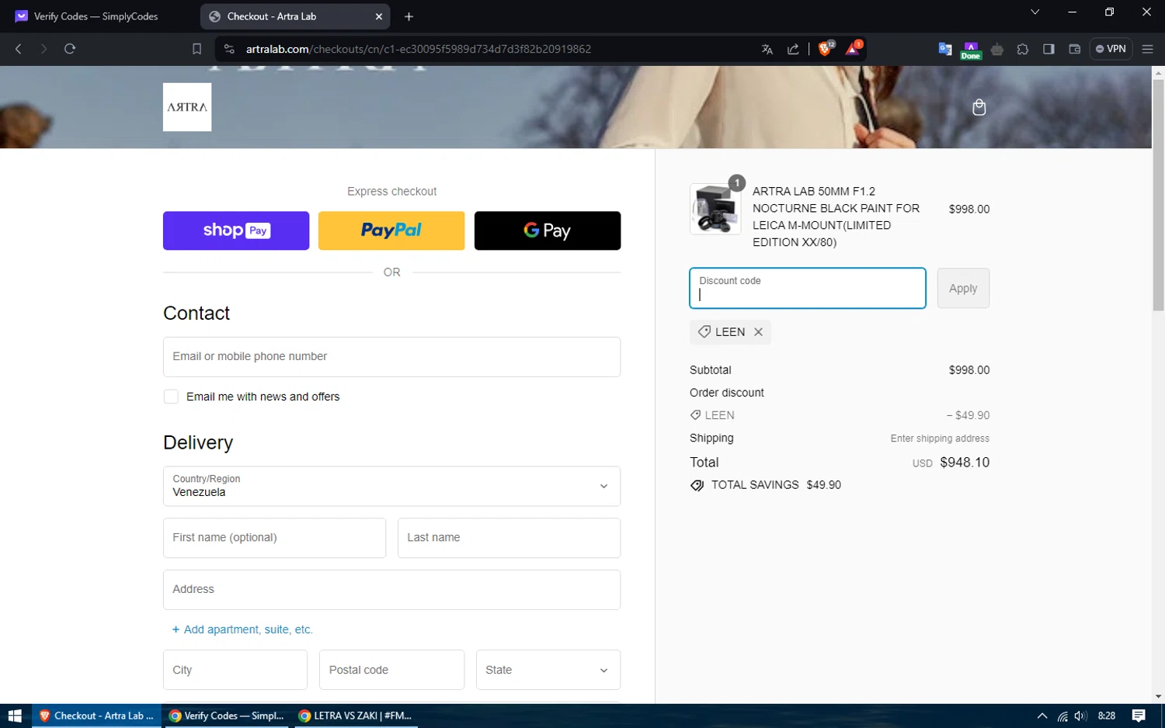Click Add apartment, suite, etc. link
This screenshot has width=1165, height=728.
point(242,629)
